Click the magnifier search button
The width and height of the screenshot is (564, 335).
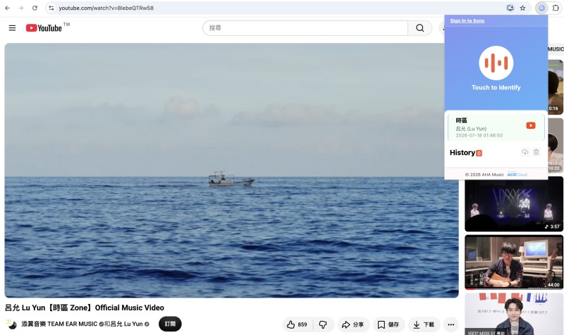tap(419, 27)
